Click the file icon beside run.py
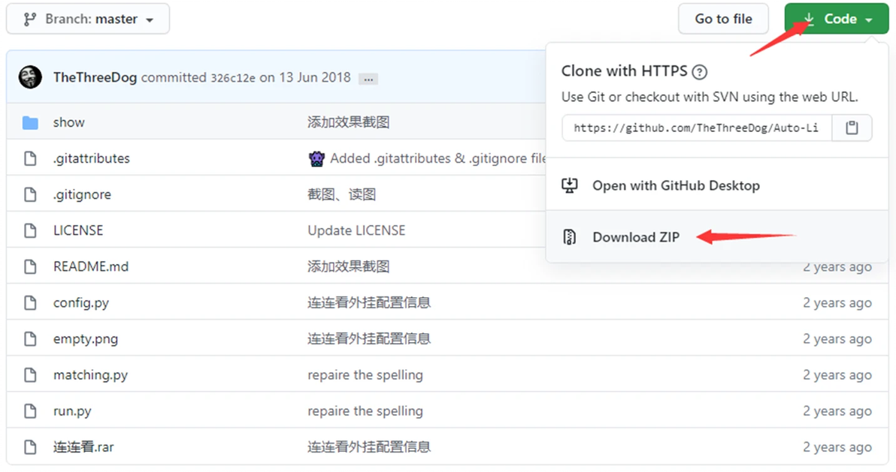Image resolution: width=896 pixels, height=472 pixels. click(x=30, y=411)
